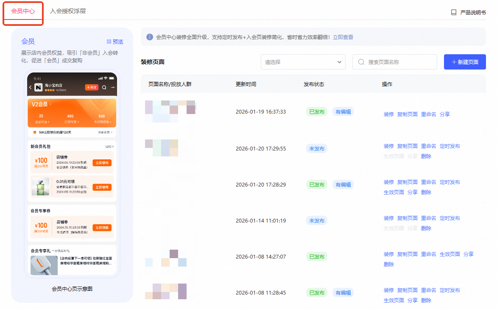Click the dropdown chevron arrow in 请选择
The width and height of the screenshot is (497, 309).
tap(339, 62)
